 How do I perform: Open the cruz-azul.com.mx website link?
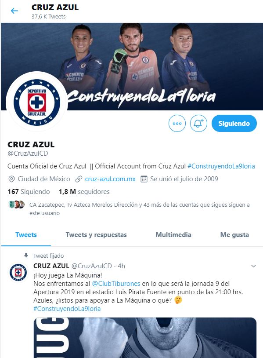[110, 179]
